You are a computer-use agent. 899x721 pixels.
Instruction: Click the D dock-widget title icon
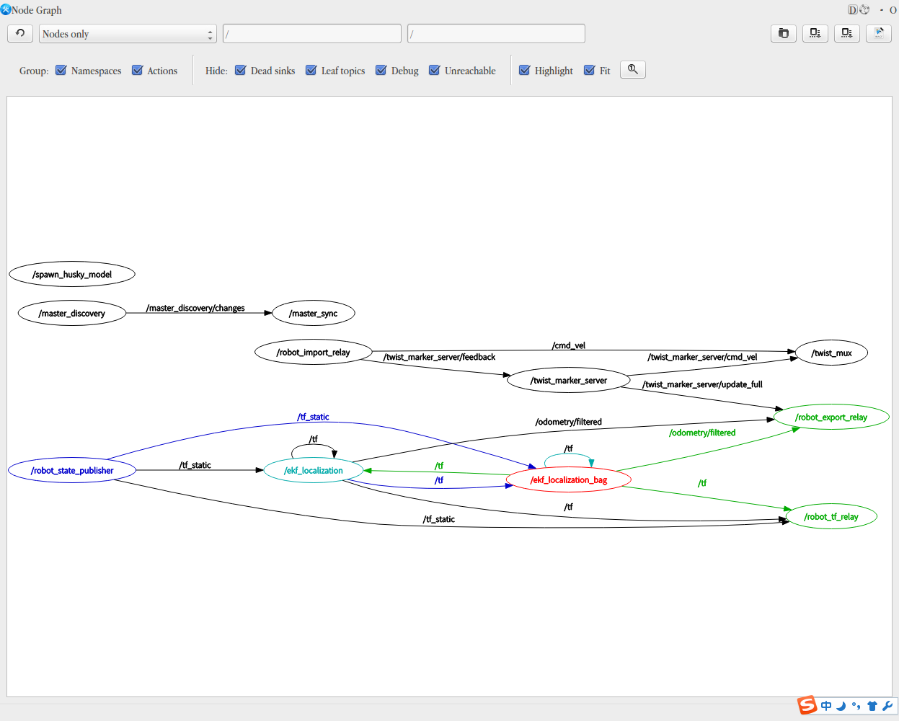coord(853,10)
